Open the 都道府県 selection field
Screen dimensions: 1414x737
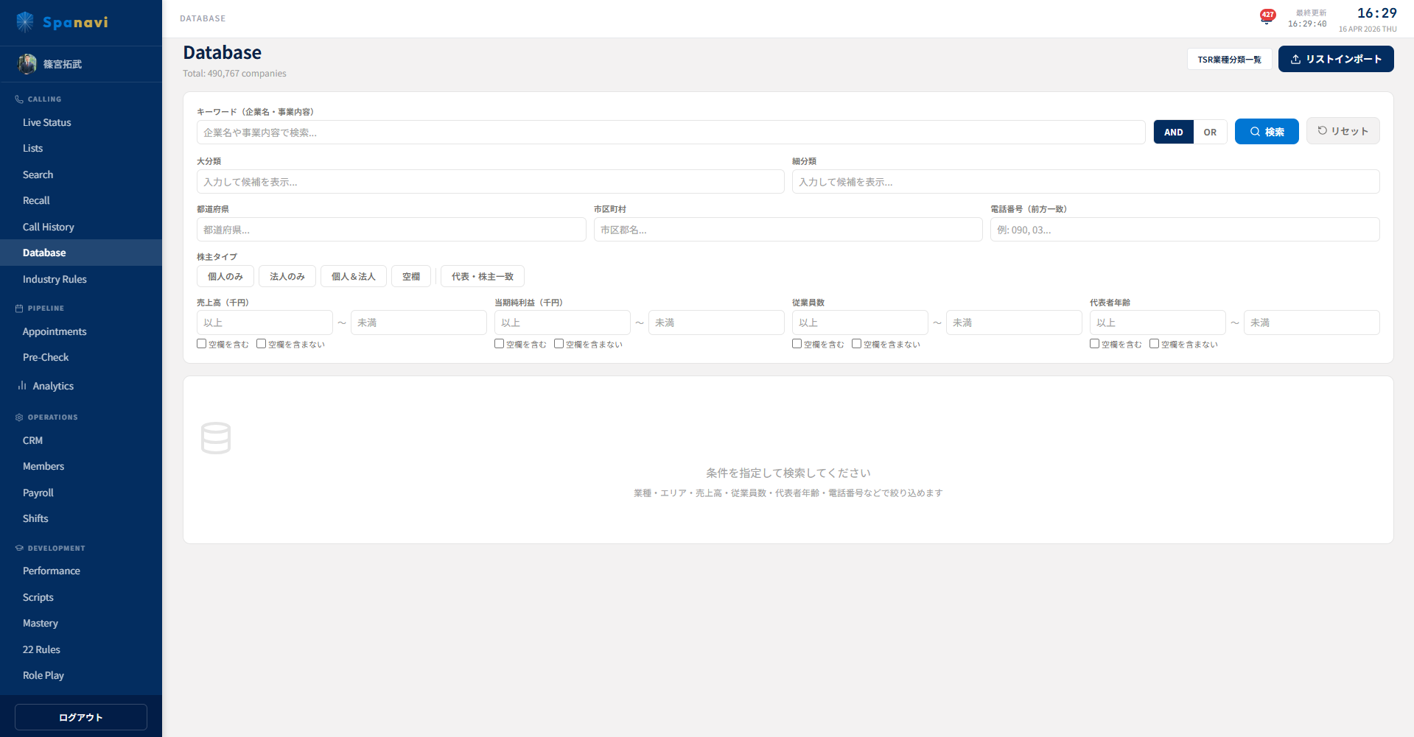391,229
